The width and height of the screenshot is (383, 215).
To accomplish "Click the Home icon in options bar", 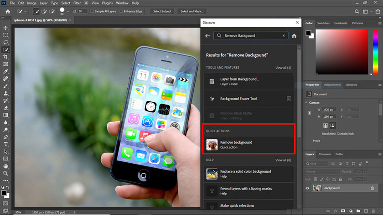I will tap(8, 11).
